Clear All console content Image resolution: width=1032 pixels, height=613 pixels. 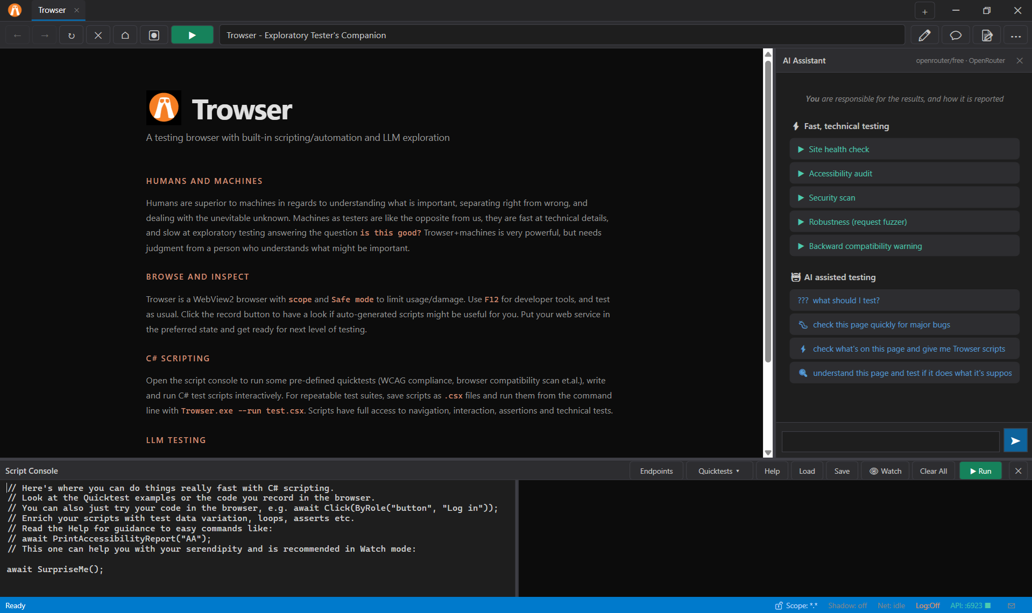click(933, 471)
